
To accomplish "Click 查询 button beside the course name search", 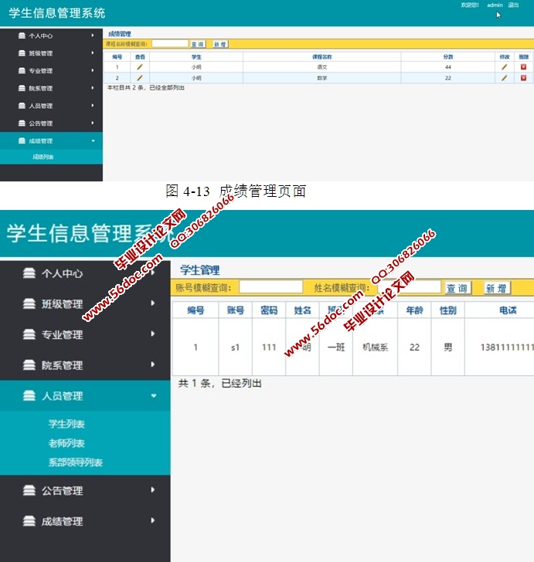I will 197,44.
